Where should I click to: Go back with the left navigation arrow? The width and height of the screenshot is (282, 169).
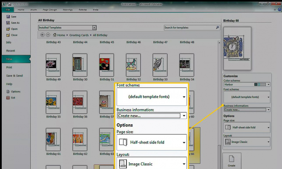(42, 35)
